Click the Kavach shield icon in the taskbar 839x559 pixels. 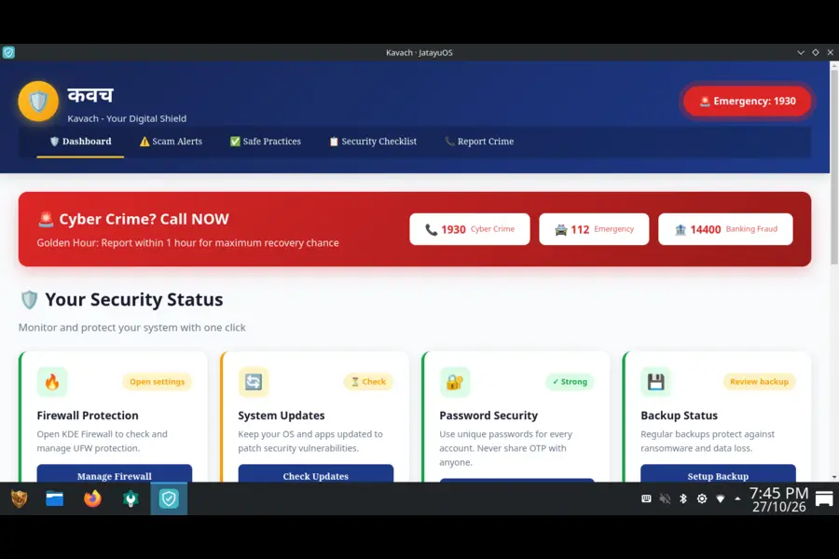[x=169, y=498]
